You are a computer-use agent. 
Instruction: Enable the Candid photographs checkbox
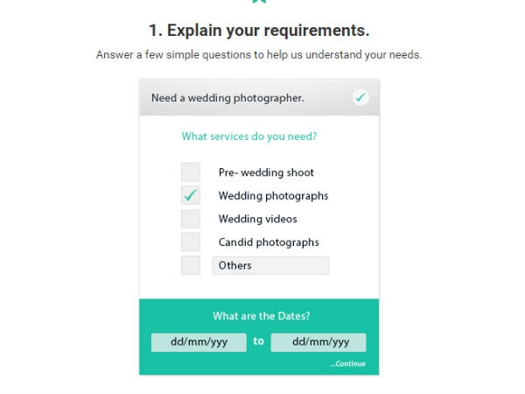pyautogui.click(x=191, y=242)
